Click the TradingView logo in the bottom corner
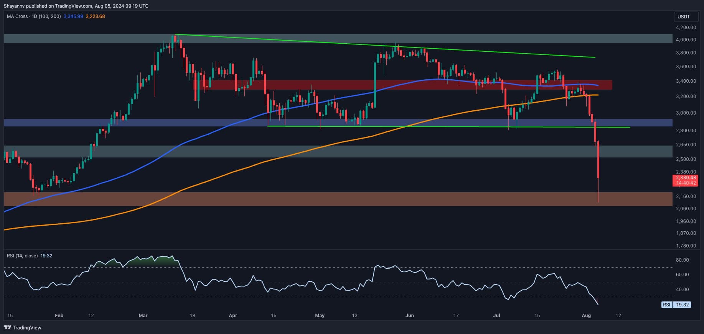The height and width of the screenshot is (334, 704). [x=22, y=327]
